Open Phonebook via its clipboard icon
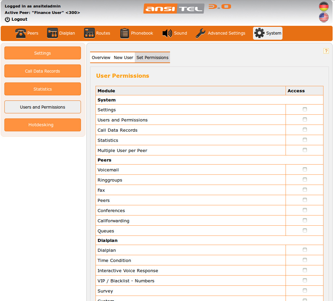Screen dimensions: 335x301 point(125,33)
